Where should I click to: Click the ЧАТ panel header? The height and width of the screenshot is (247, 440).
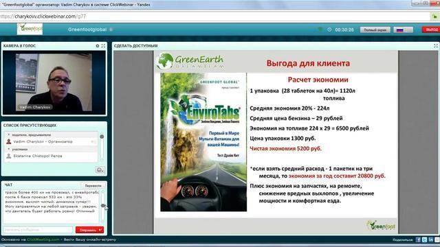(x=8, y=185)
